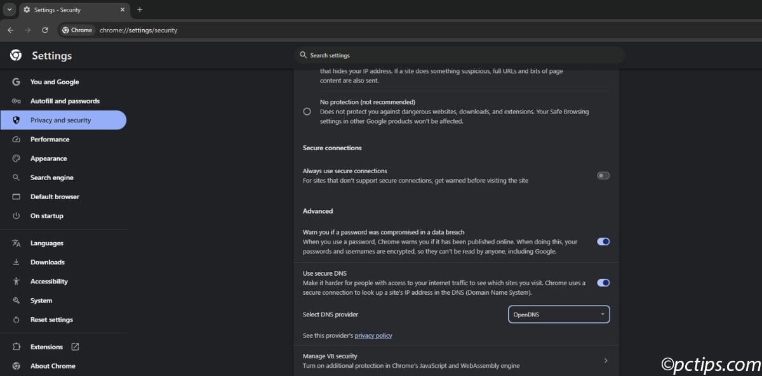Go to Autofill and passwords section
This screenshot has height=376, width=762.
(x=63, y=101)
